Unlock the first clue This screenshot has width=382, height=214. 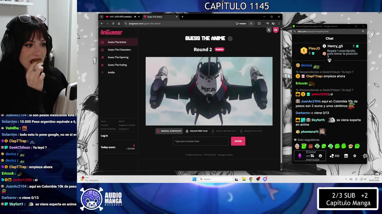[x=196, y=131]
